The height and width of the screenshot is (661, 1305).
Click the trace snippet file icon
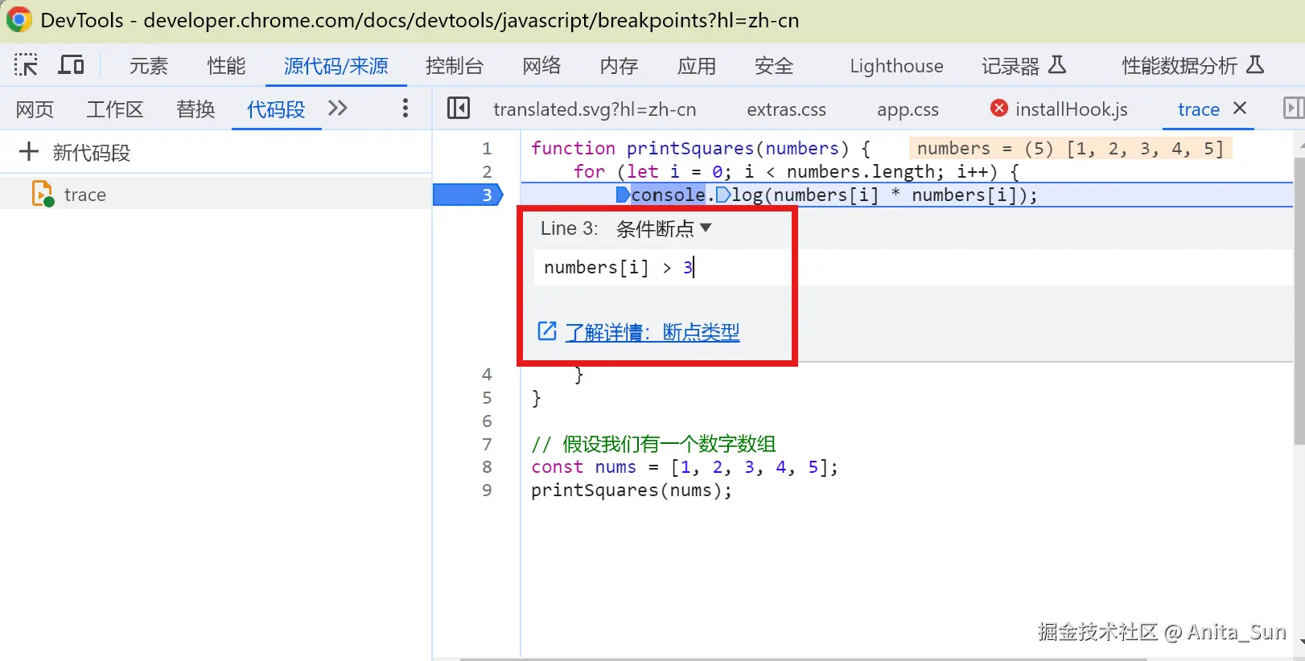43,195
